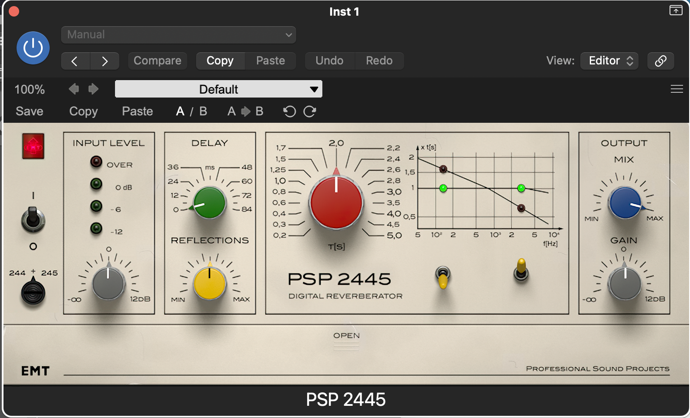
Task: Open the View Editor dropdown
Action: 609,61
